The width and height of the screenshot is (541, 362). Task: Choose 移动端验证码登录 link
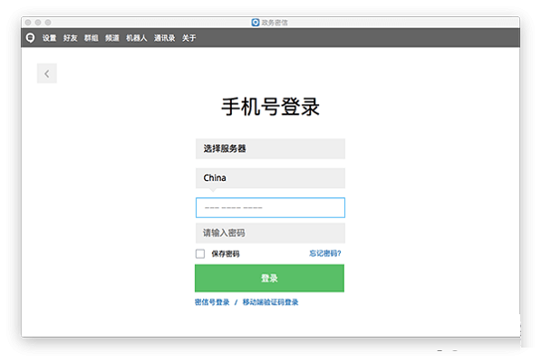(270, 302)
